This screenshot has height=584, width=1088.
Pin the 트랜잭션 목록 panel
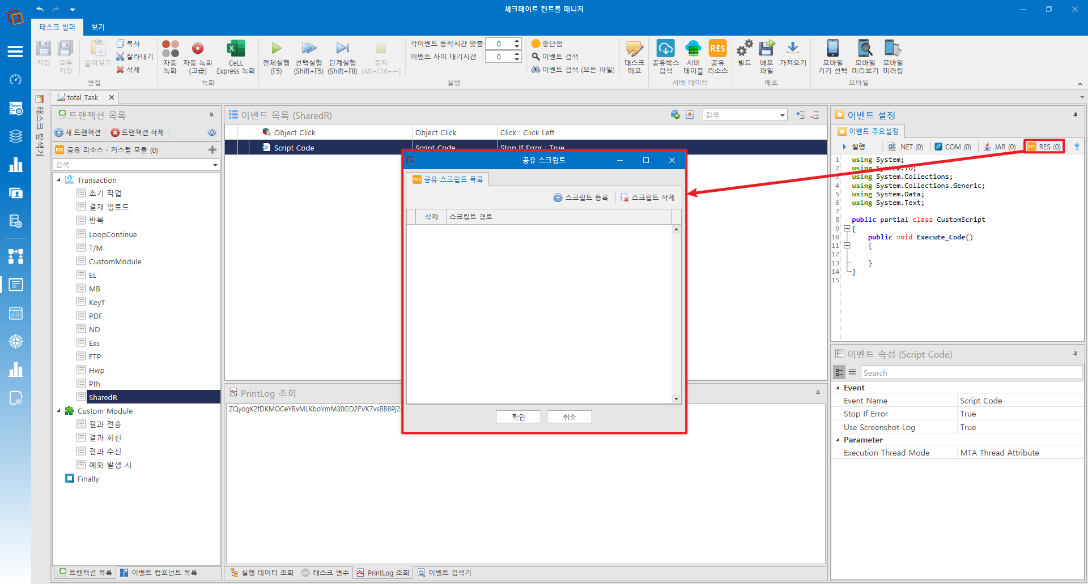(211, 115)
